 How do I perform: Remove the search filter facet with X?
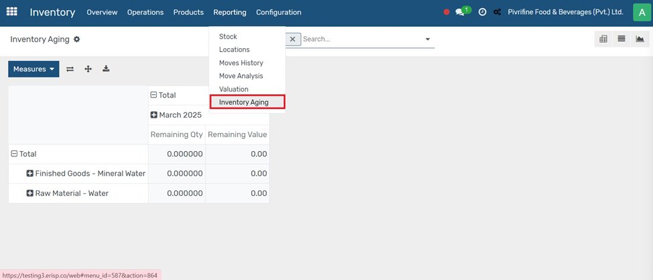(x=293, y=39)
